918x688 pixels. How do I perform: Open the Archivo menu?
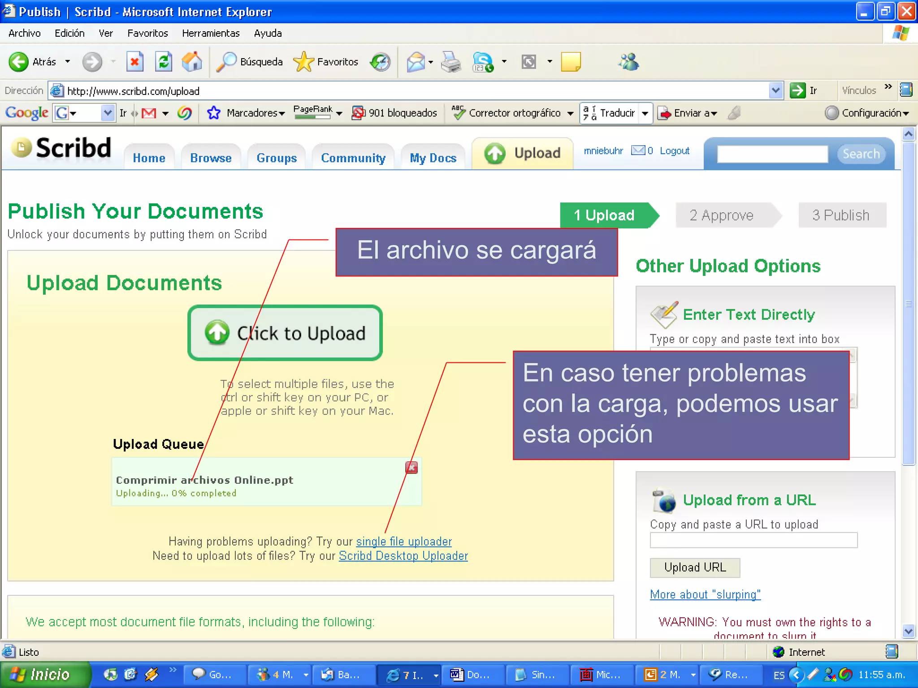pyautogui.click(x=25, y=33)
